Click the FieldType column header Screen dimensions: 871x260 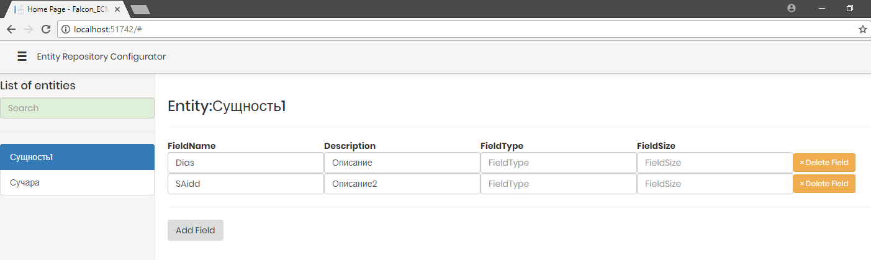[x=502, y=146]
